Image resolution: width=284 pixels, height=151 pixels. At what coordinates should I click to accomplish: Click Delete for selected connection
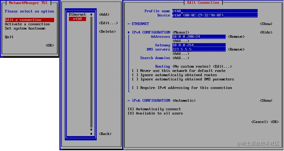(x=107, y=31)
